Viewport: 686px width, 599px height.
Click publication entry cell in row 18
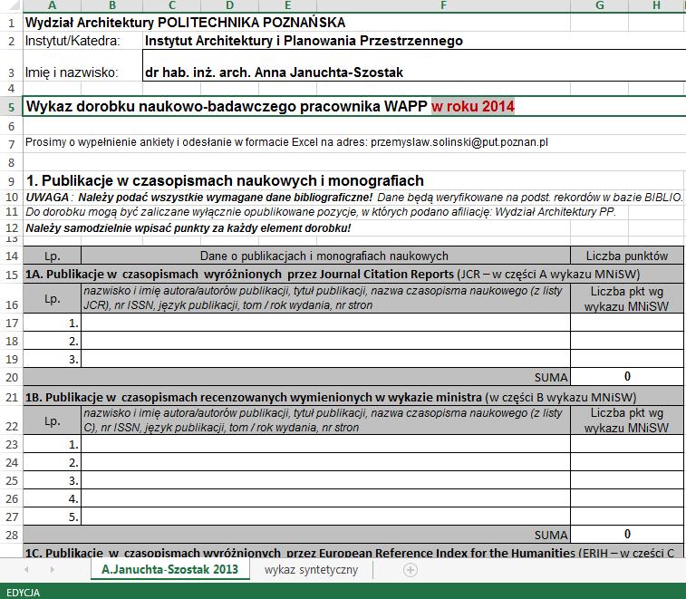pyautogui.click(x=325, y=341)
